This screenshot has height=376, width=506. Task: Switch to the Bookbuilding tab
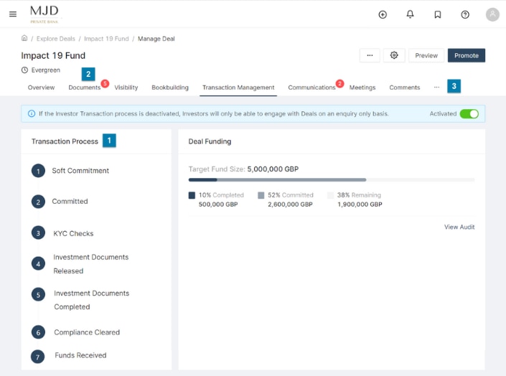click(x=170, y=88)
